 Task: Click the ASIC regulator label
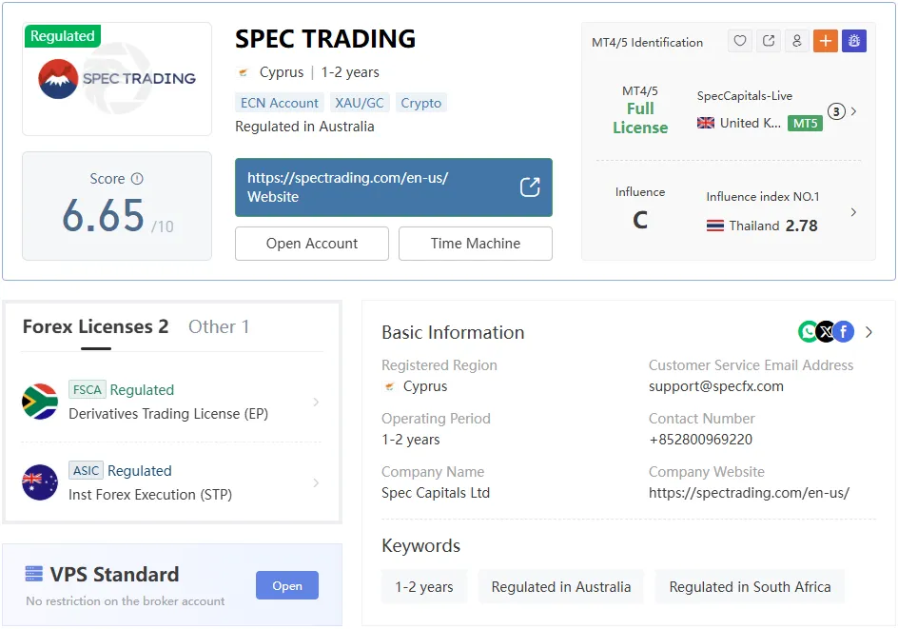pyautogui.click(x=86, y=470)
